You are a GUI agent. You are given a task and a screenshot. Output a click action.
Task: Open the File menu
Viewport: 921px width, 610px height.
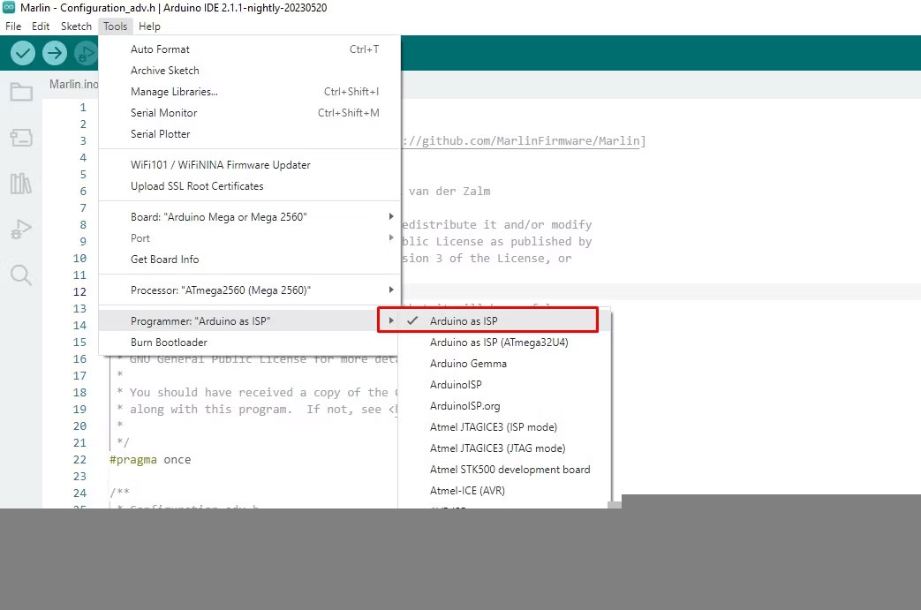(13, 26)
